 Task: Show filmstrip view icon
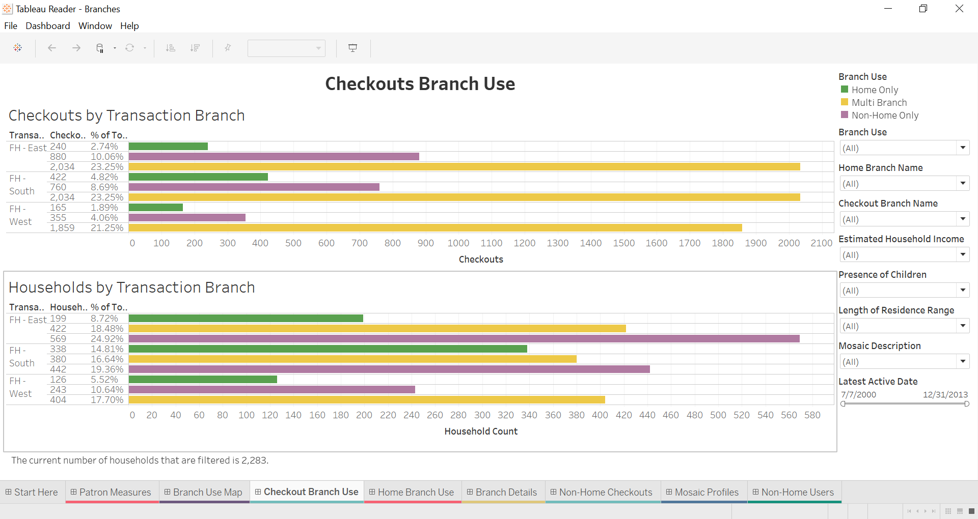click(x=960, y=511)
